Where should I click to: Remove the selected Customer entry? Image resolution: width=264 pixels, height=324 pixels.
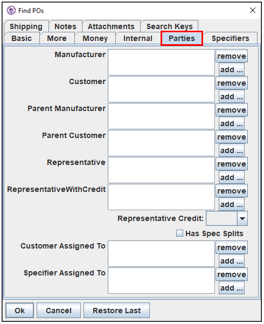(232, 83)
